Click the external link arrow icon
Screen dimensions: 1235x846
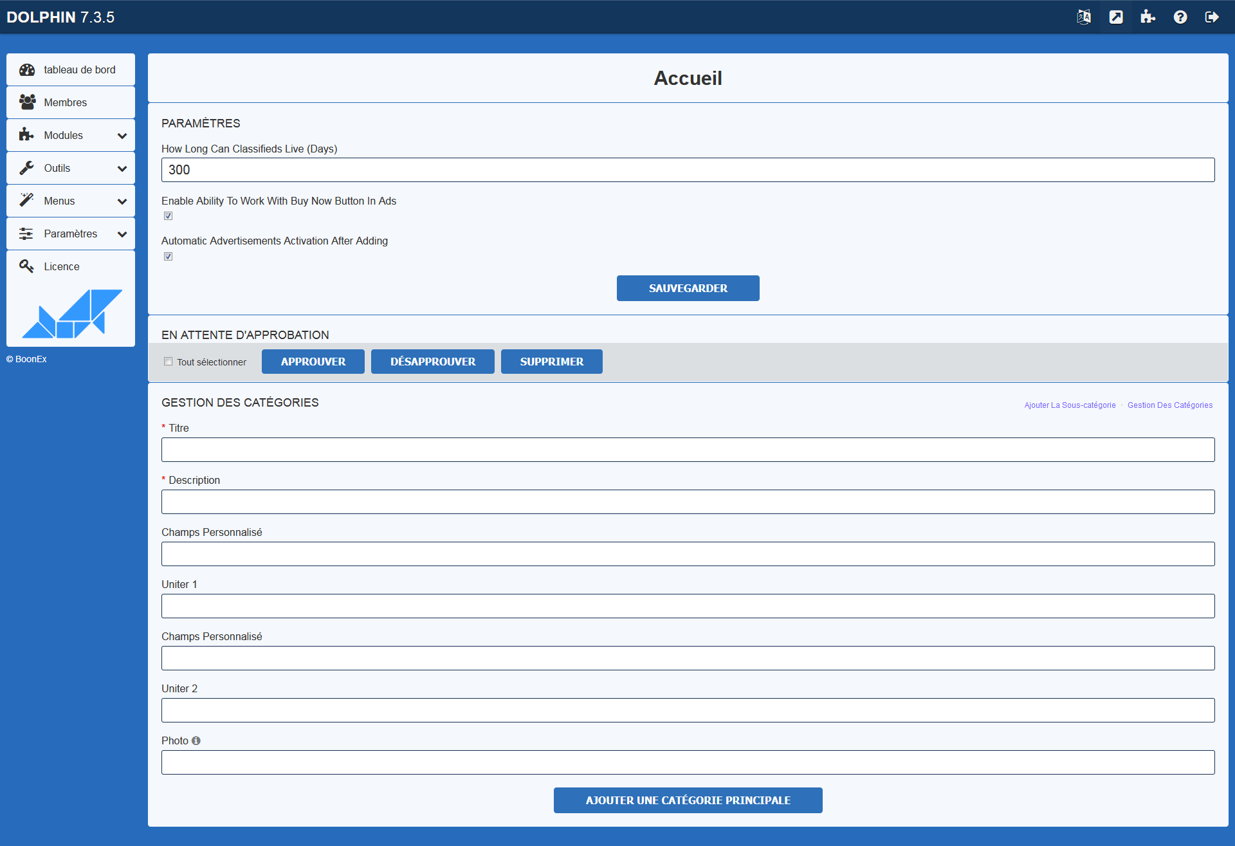1116,17
